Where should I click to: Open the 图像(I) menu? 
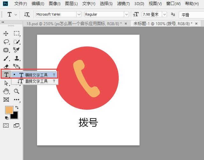[x=55, y=3]
